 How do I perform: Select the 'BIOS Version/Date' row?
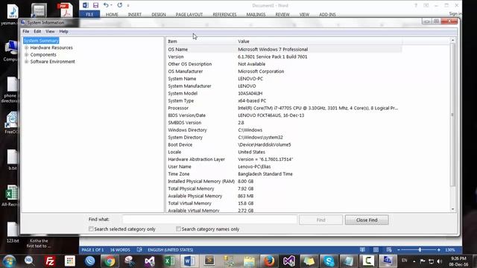click(284, 115)
